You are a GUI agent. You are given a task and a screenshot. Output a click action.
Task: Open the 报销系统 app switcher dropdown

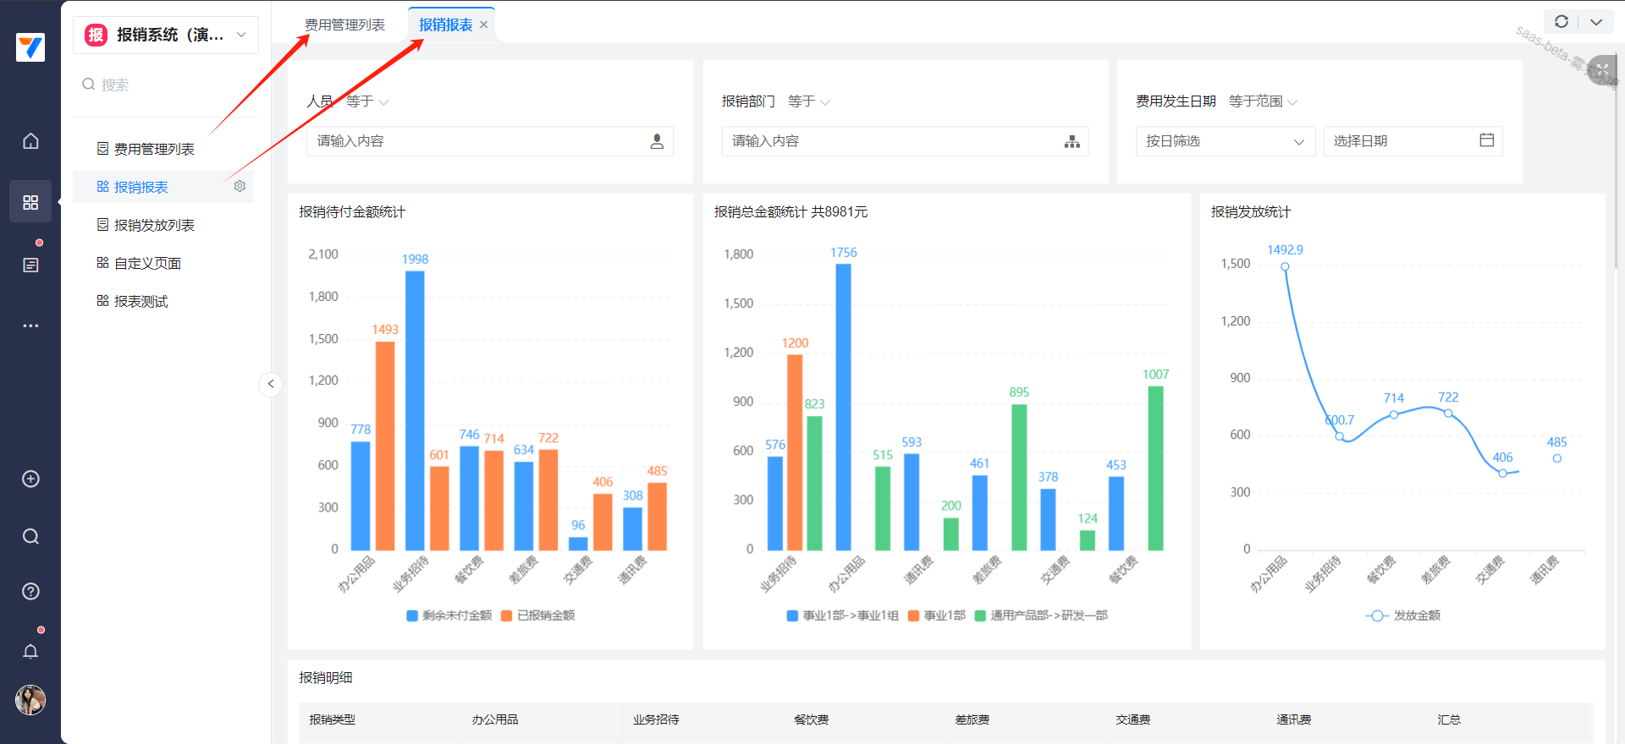pos(166,35)
